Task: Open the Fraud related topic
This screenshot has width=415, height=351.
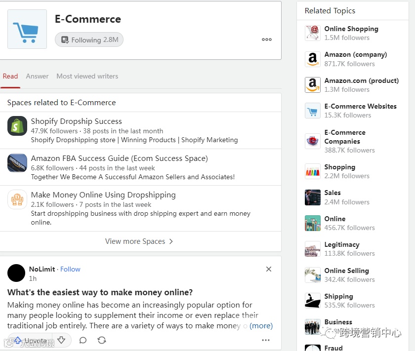Action: coord(333,348)
